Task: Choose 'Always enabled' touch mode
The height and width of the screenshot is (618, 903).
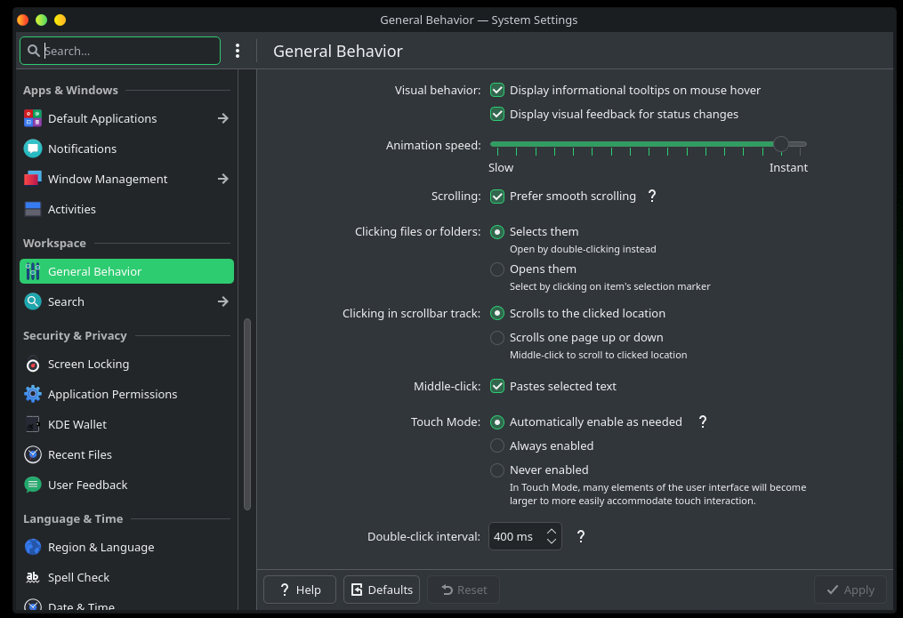Action: [x=497, y=446]
